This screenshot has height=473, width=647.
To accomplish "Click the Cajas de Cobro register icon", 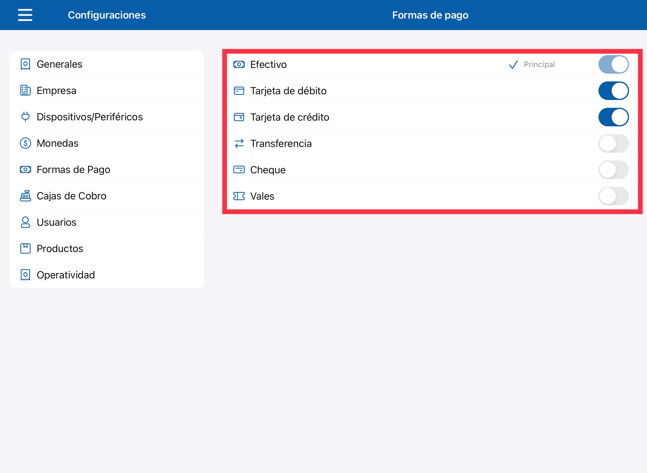I will pyautogui.click(x=25, y=196).
